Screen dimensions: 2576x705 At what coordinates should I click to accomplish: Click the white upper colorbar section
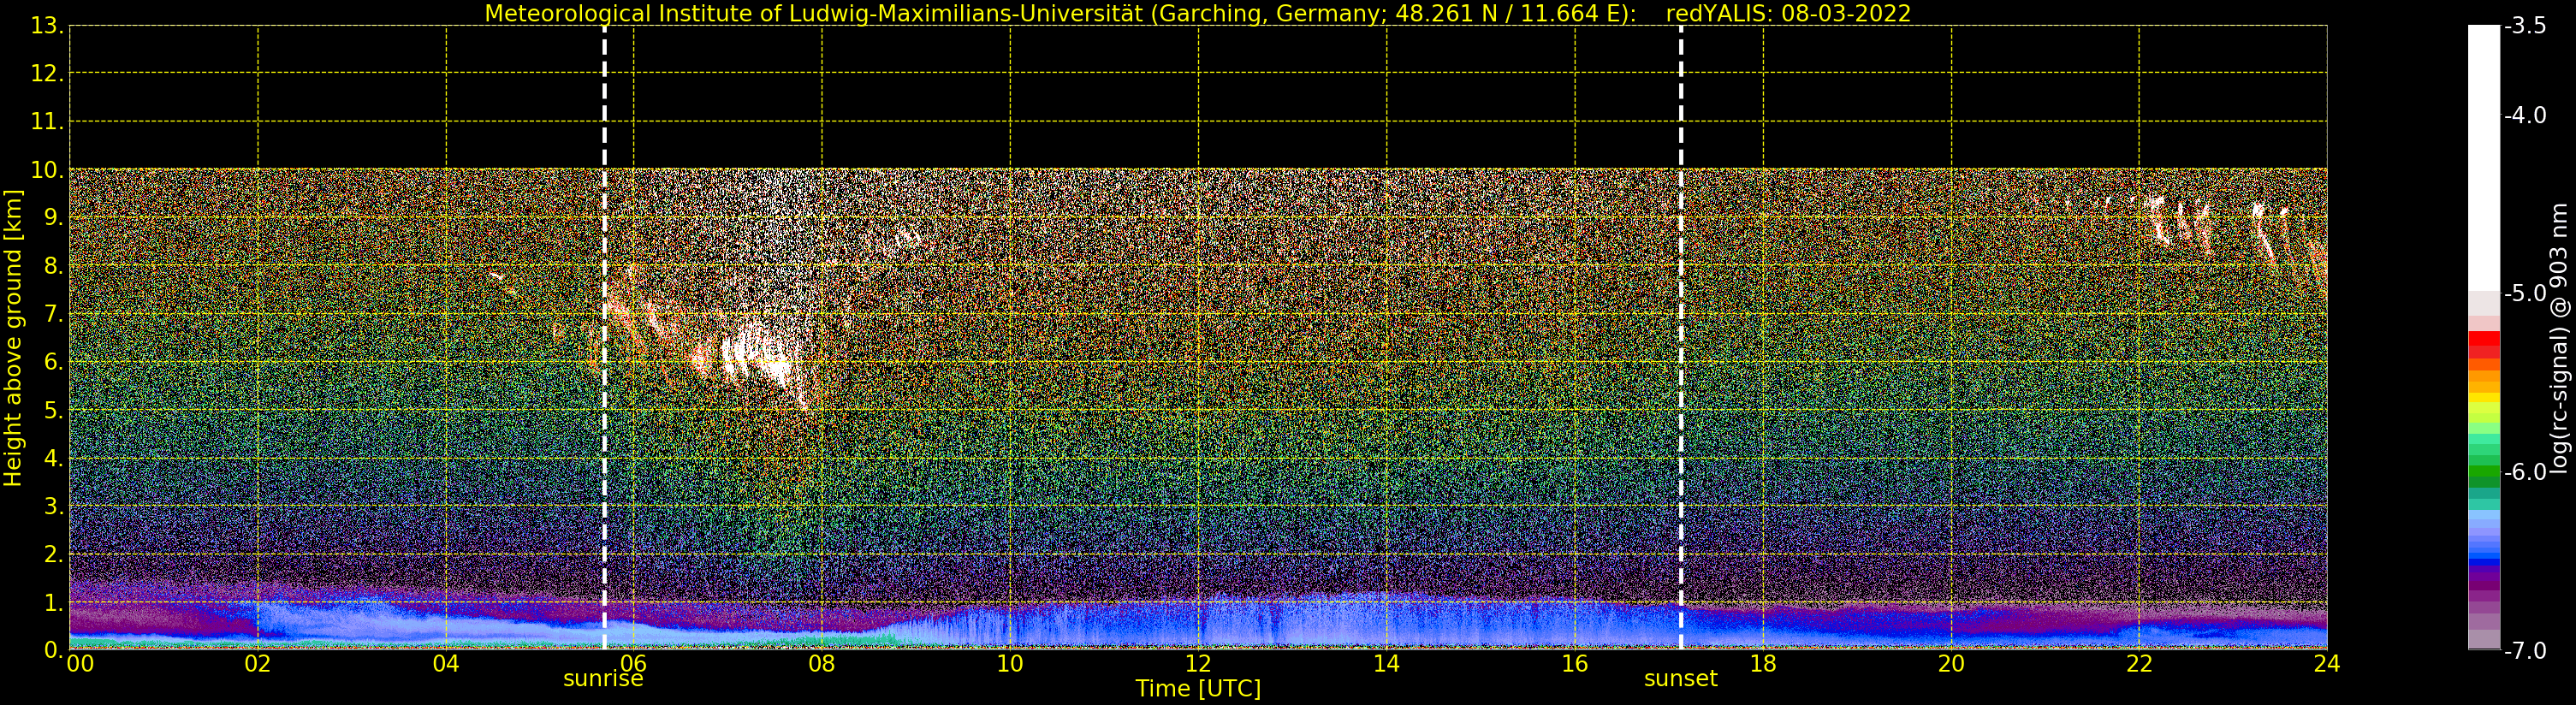[2484, 158]
